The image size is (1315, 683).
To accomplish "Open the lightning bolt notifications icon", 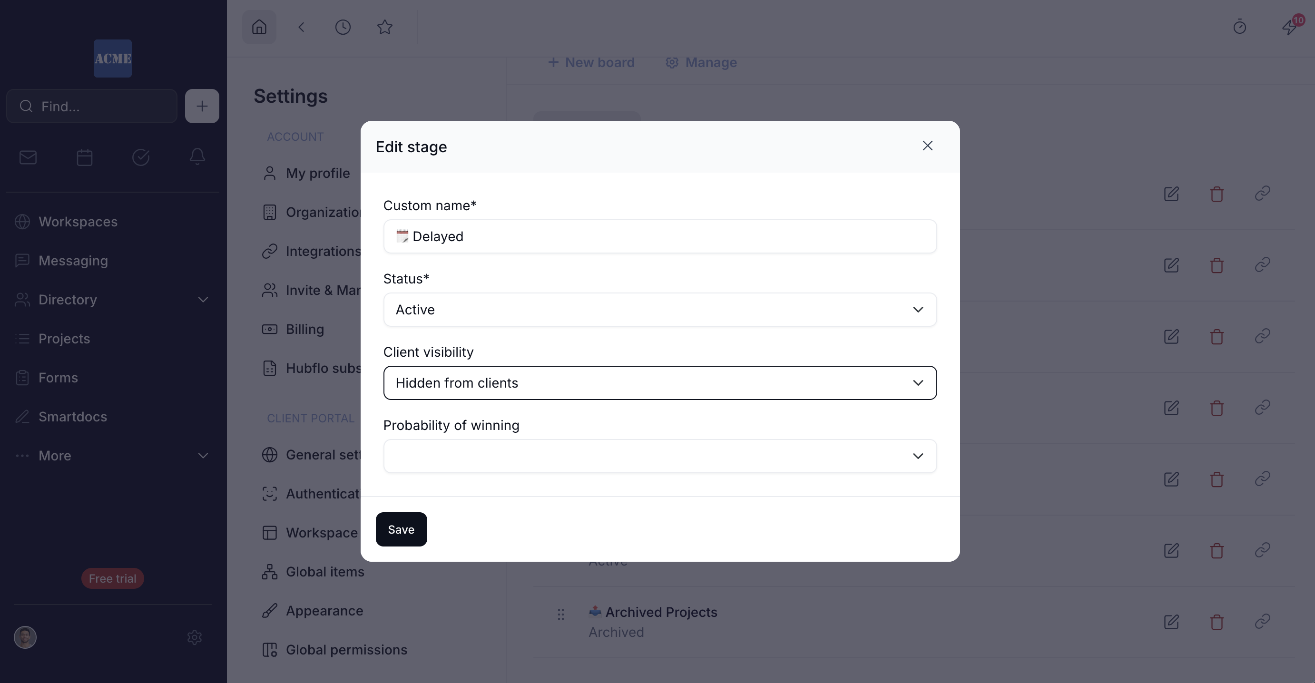I will tap(1289, 27).
